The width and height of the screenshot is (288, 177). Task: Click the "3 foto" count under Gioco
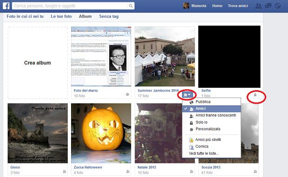(x=15, y=173)
